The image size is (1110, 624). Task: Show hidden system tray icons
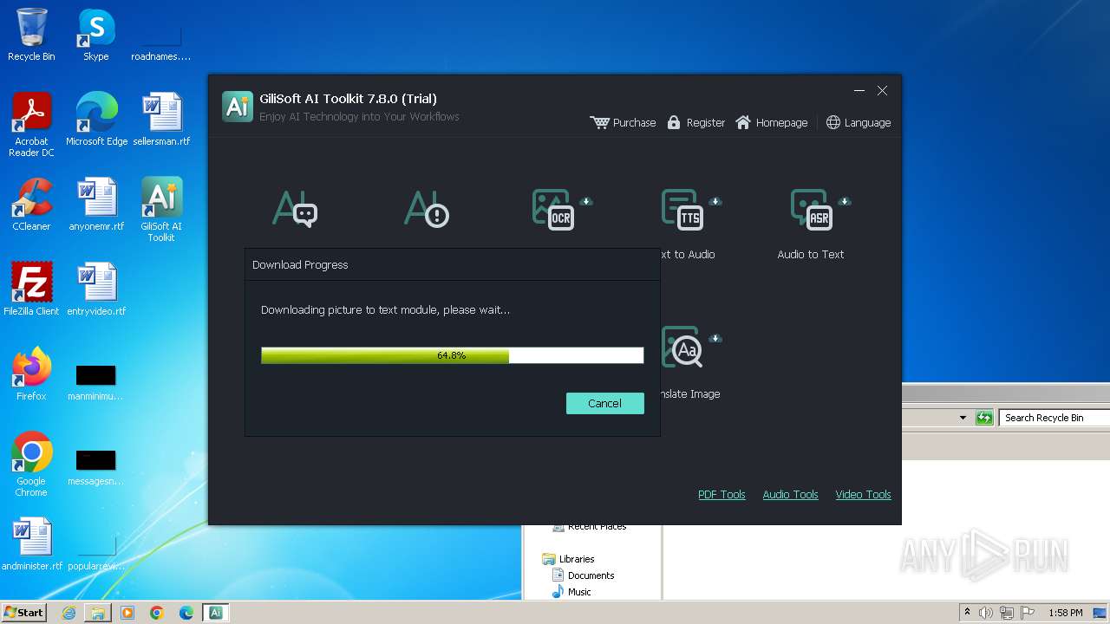tap(967, 613)
